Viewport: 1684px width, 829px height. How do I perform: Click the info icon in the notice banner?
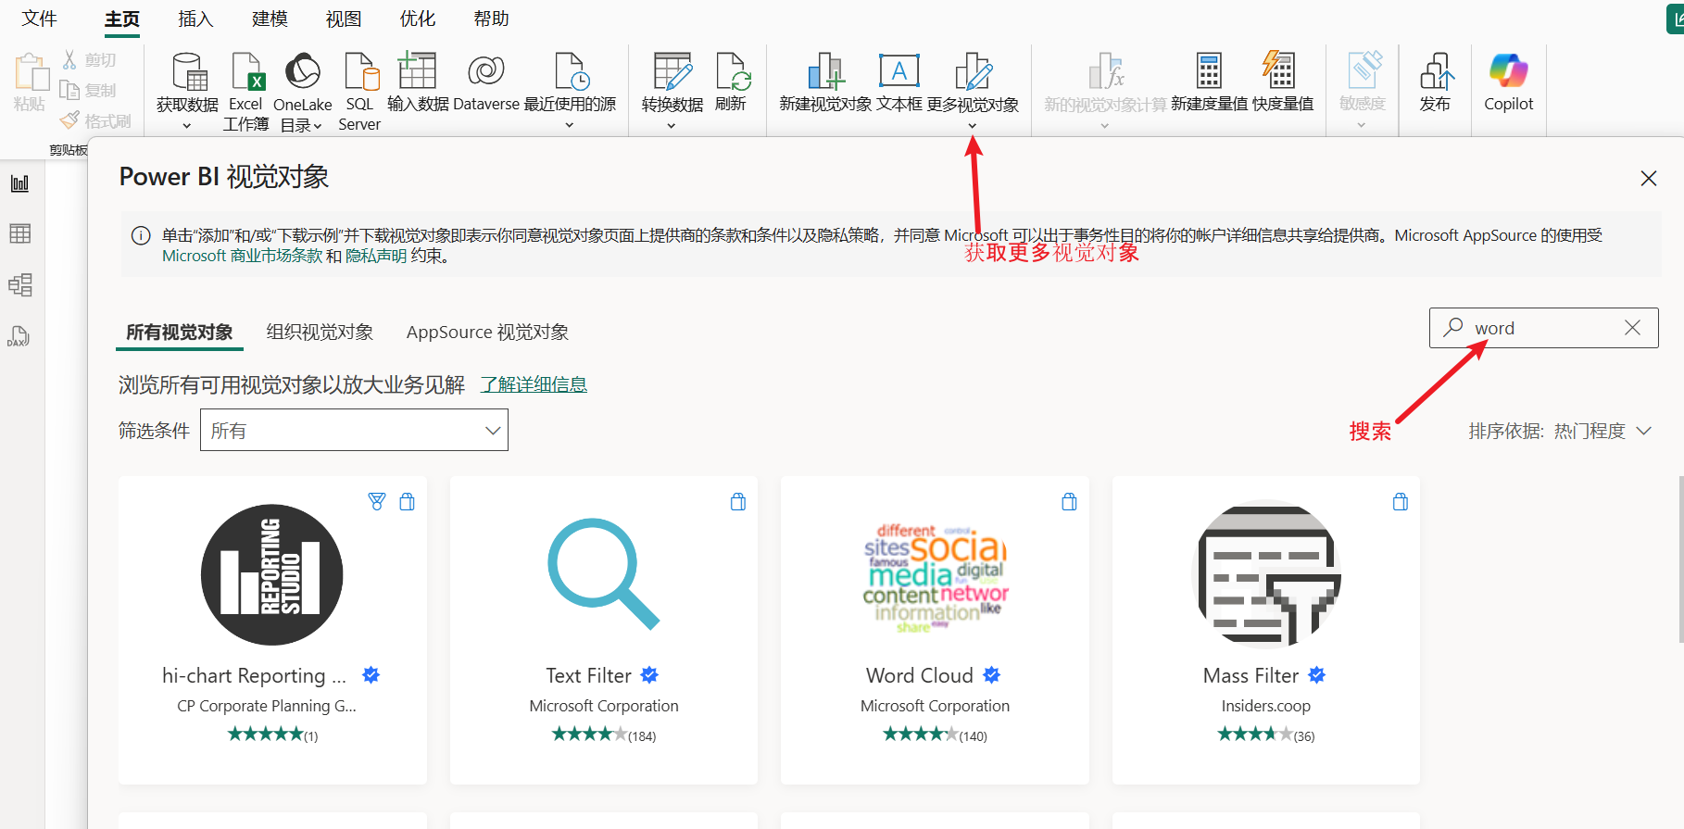[141, 235]
